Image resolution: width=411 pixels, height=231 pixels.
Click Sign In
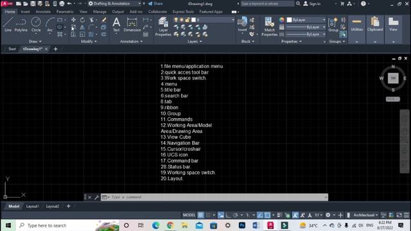point(312,4)
